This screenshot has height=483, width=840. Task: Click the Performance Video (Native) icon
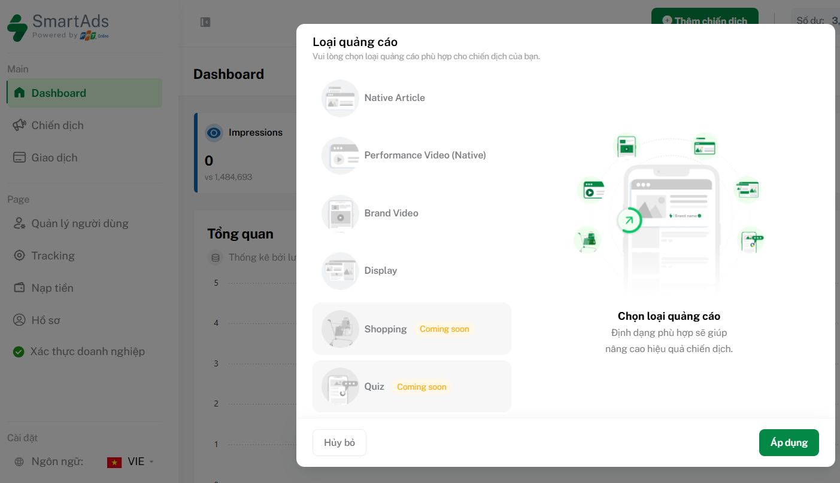tap(340, 156)
